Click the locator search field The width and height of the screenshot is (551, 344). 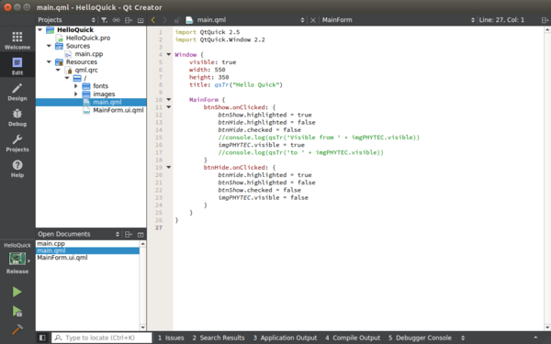pyautogui.click(x=102, y=338)
